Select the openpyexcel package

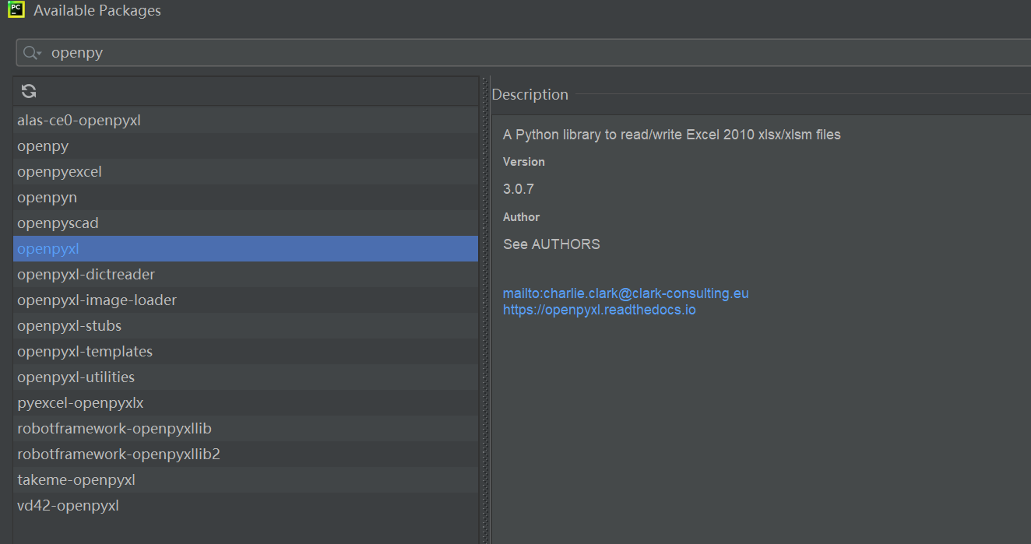click(x=59, y=171)
